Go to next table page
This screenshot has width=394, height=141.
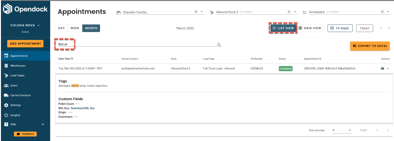387,130
